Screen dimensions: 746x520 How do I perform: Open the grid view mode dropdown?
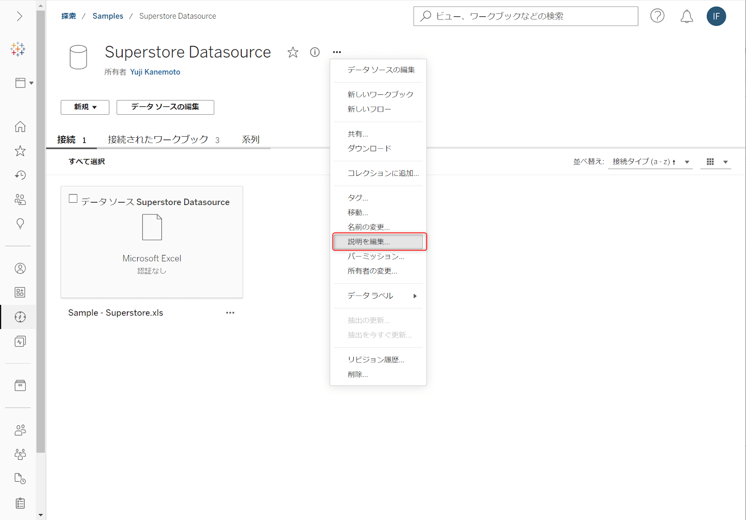716,162
